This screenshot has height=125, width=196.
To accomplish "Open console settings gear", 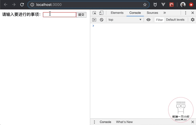I will tap(192, 20).
